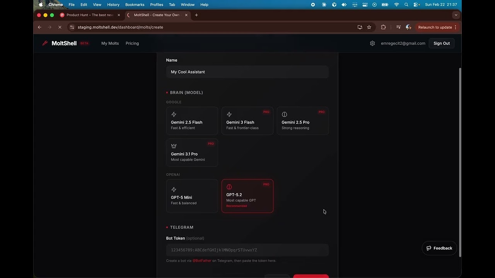Check the battery status icon

(385, 5)
